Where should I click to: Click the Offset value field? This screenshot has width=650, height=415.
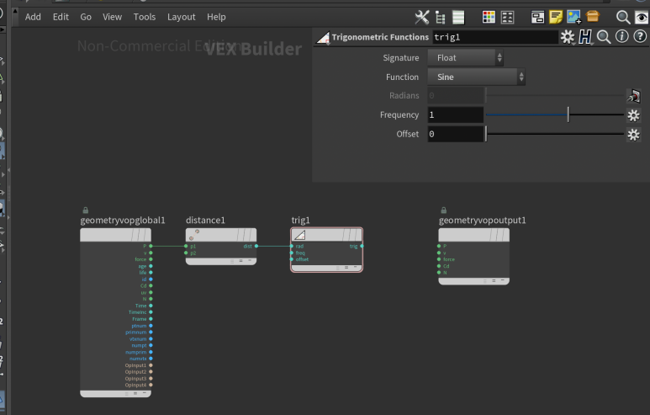[x=455, y=134]
